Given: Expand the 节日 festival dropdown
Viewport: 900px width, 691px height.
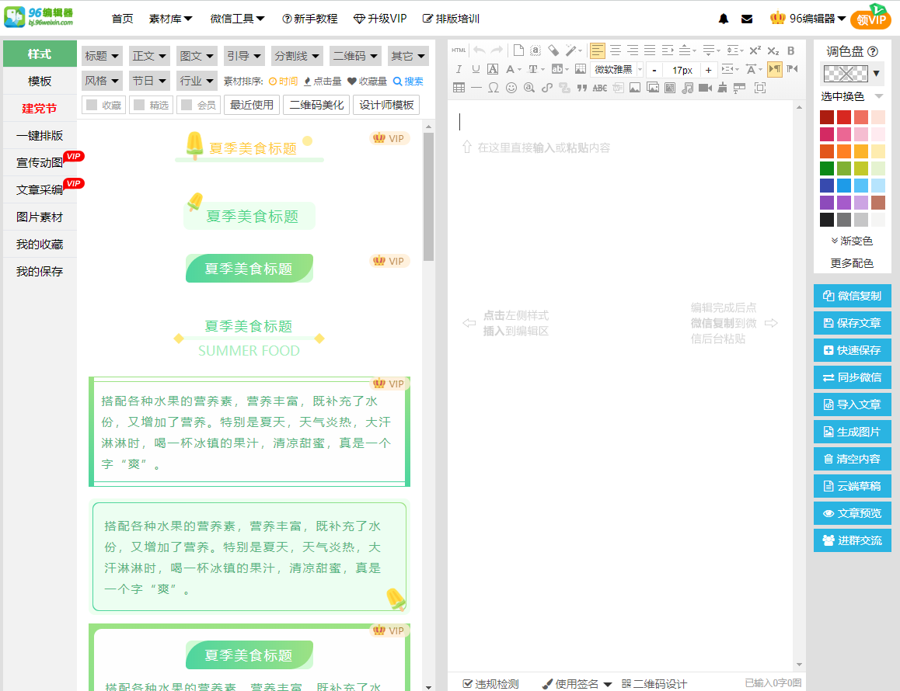Looking at the screenshot, I should [x=148, y=80].
